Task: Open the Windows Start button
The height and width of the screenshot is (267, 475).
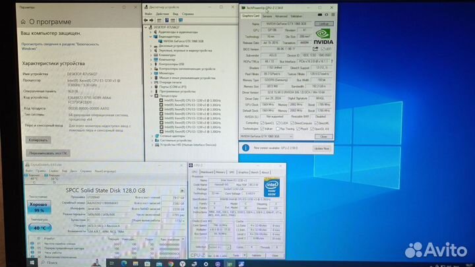Action: [x=32, y=263]
